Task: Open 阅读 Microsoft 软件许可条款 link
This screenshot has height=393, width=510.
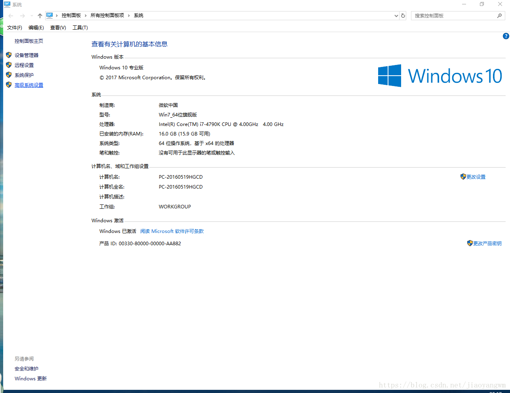Action: click(172, 231)
